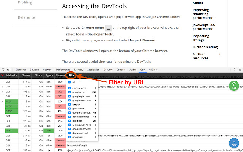The width and height of the screenshot is (243, 152).
Task: Close the DevTools panel
Action: [x=240, y=70]
